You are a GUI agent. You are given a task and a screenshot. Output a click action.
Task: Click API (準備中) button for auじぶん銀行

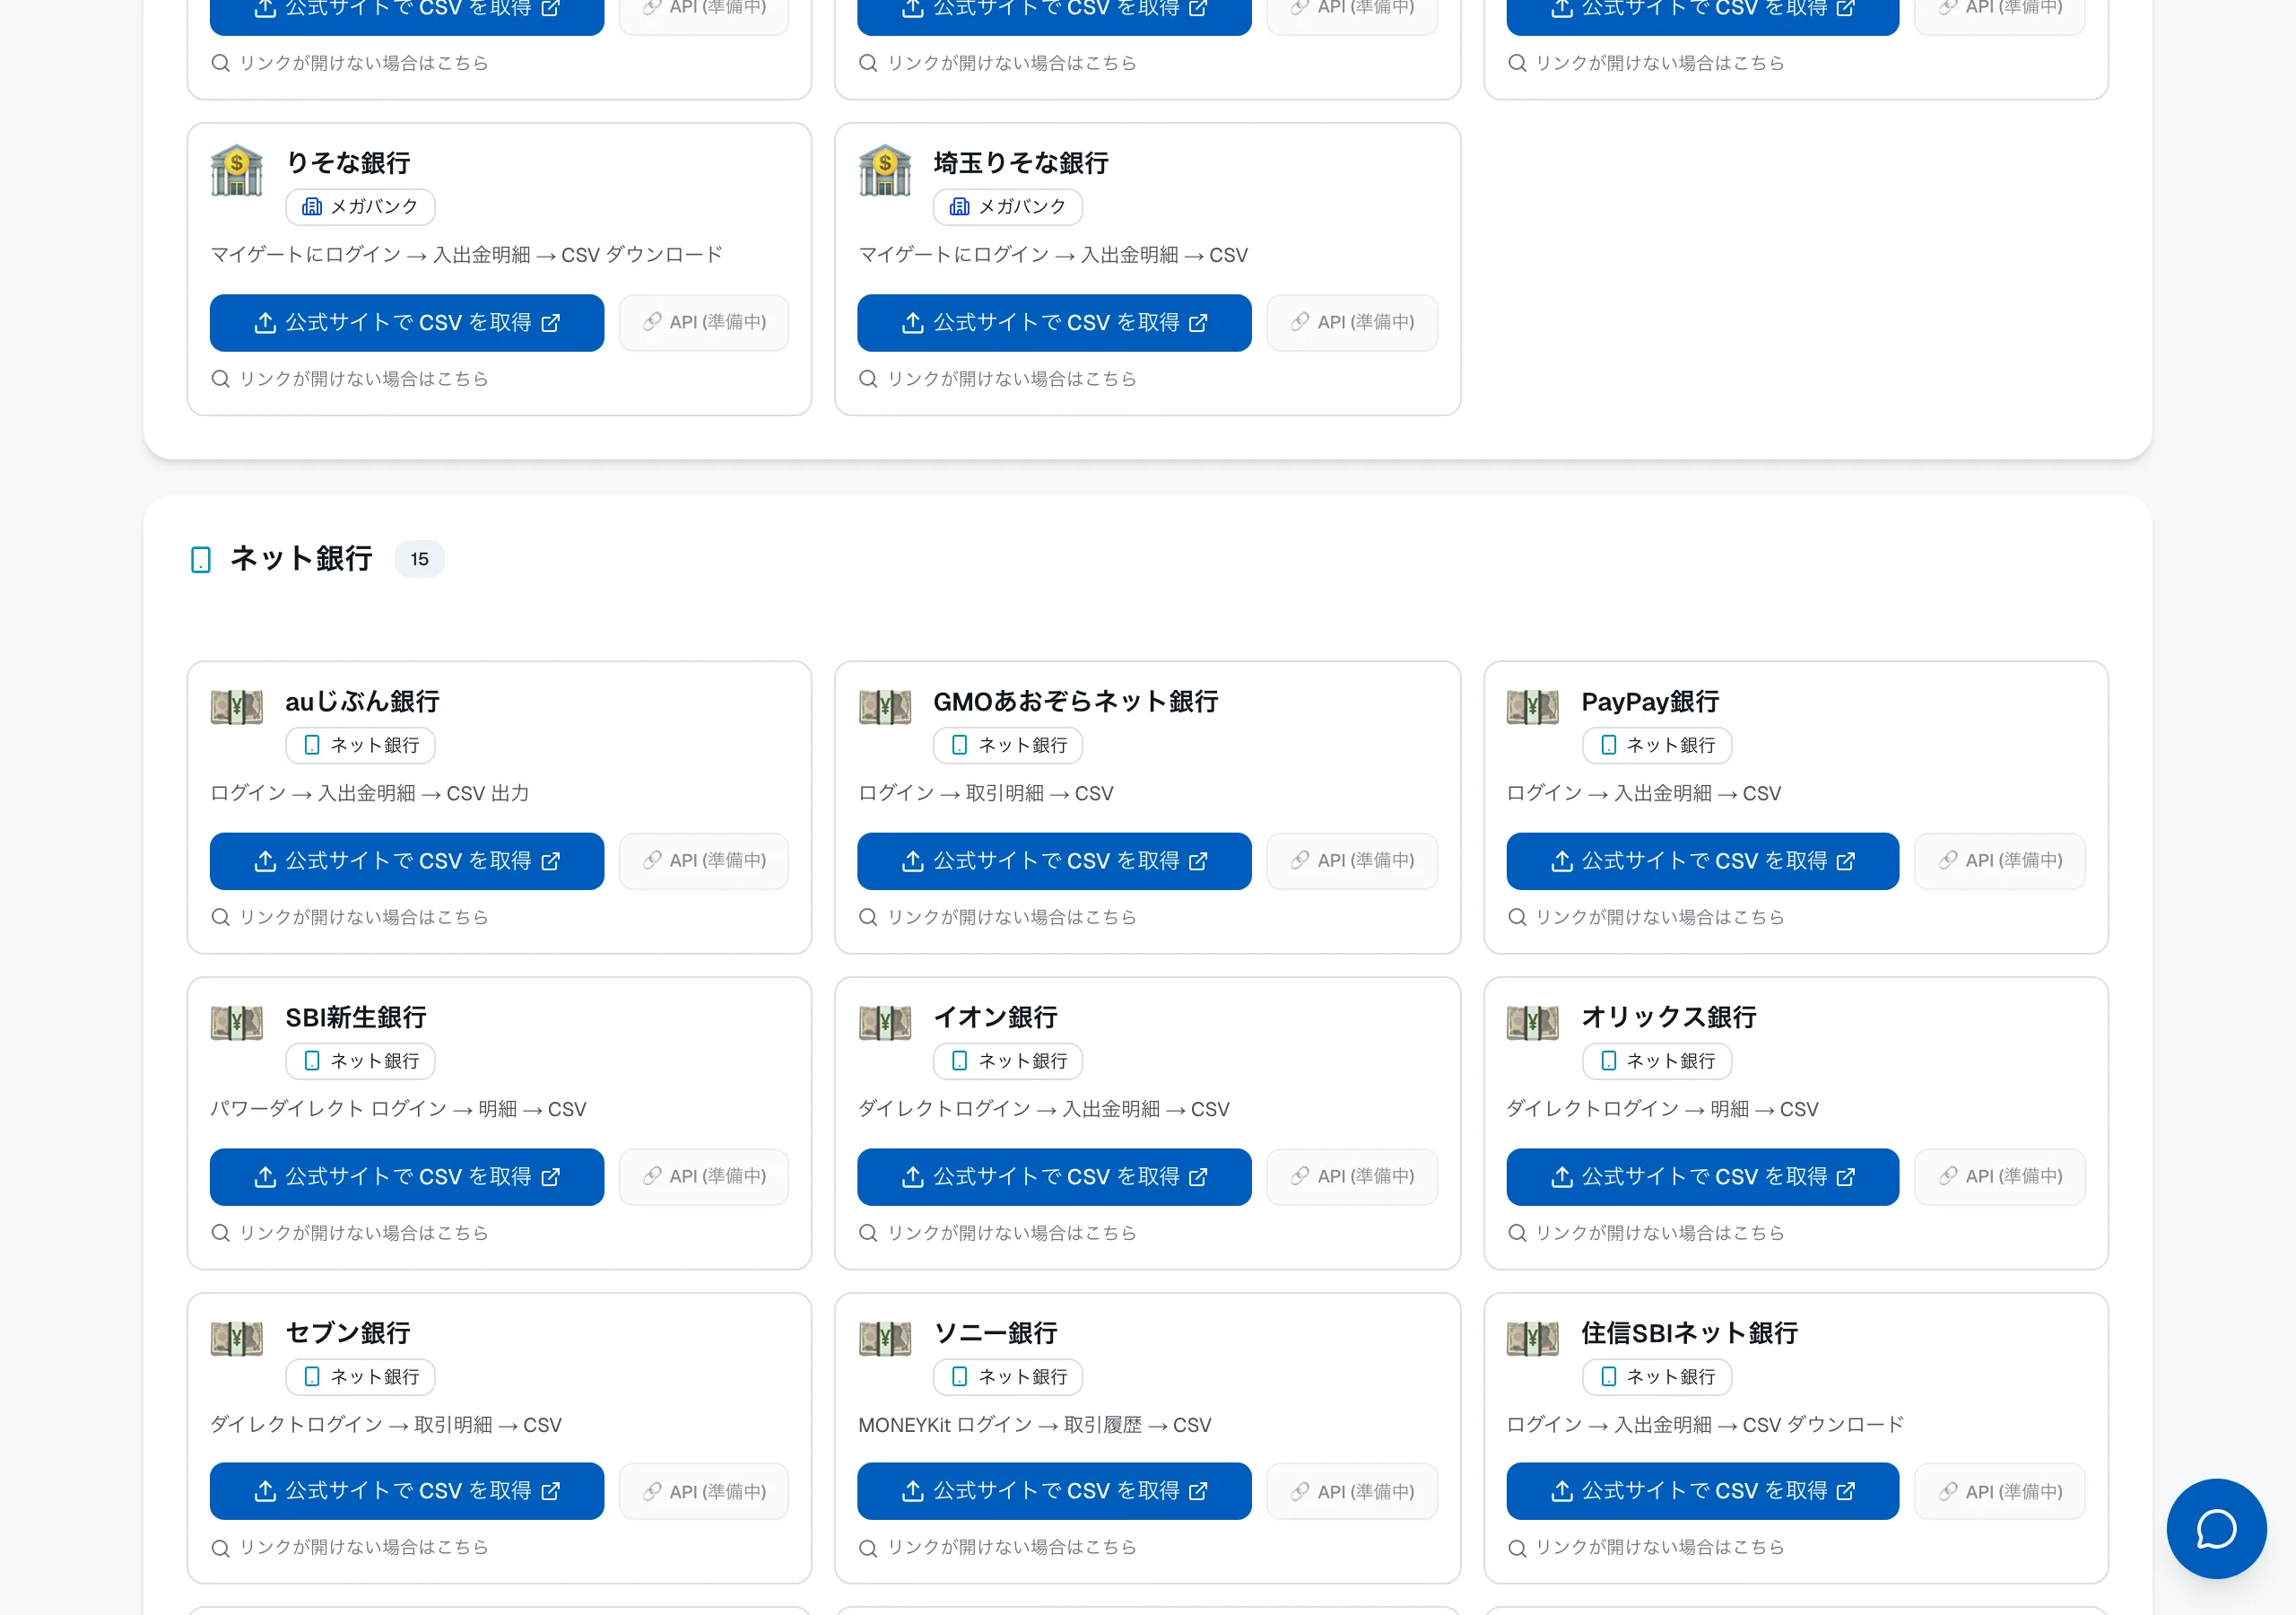point(704,860)
